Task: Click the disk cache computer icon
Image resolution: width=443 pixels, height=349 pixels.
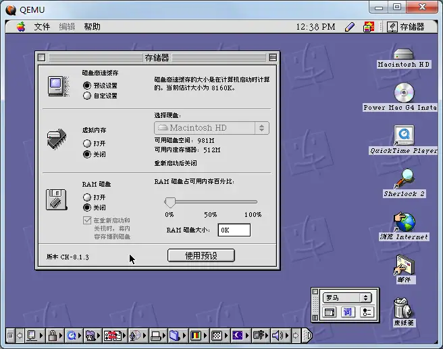Action: [x=58, y=86]
